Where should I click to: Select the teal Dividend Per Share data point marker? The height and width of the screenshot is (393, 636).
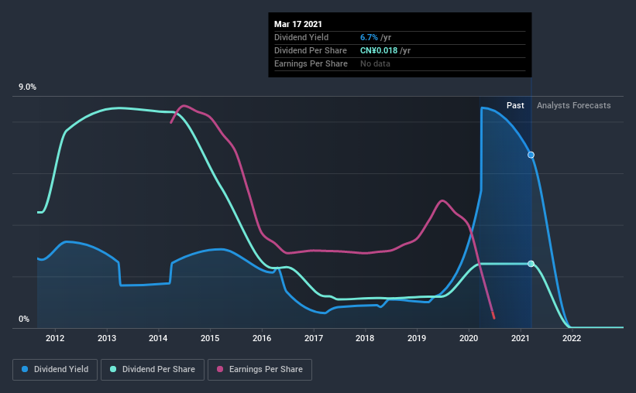531,264
